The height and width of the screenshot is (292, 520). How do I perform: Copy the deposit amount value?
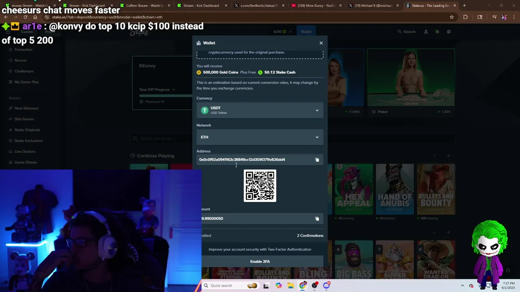click(317, 219)
